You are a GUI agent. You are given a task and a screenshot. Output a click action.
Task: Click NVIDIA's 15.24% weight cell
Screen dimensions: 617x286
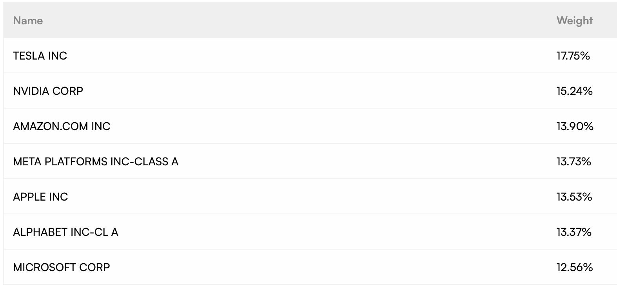point(574,91)
